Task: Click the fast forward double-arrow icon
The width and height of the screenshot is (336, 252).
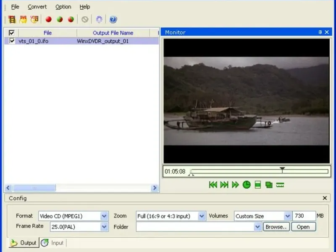Action: click(235, 185)
